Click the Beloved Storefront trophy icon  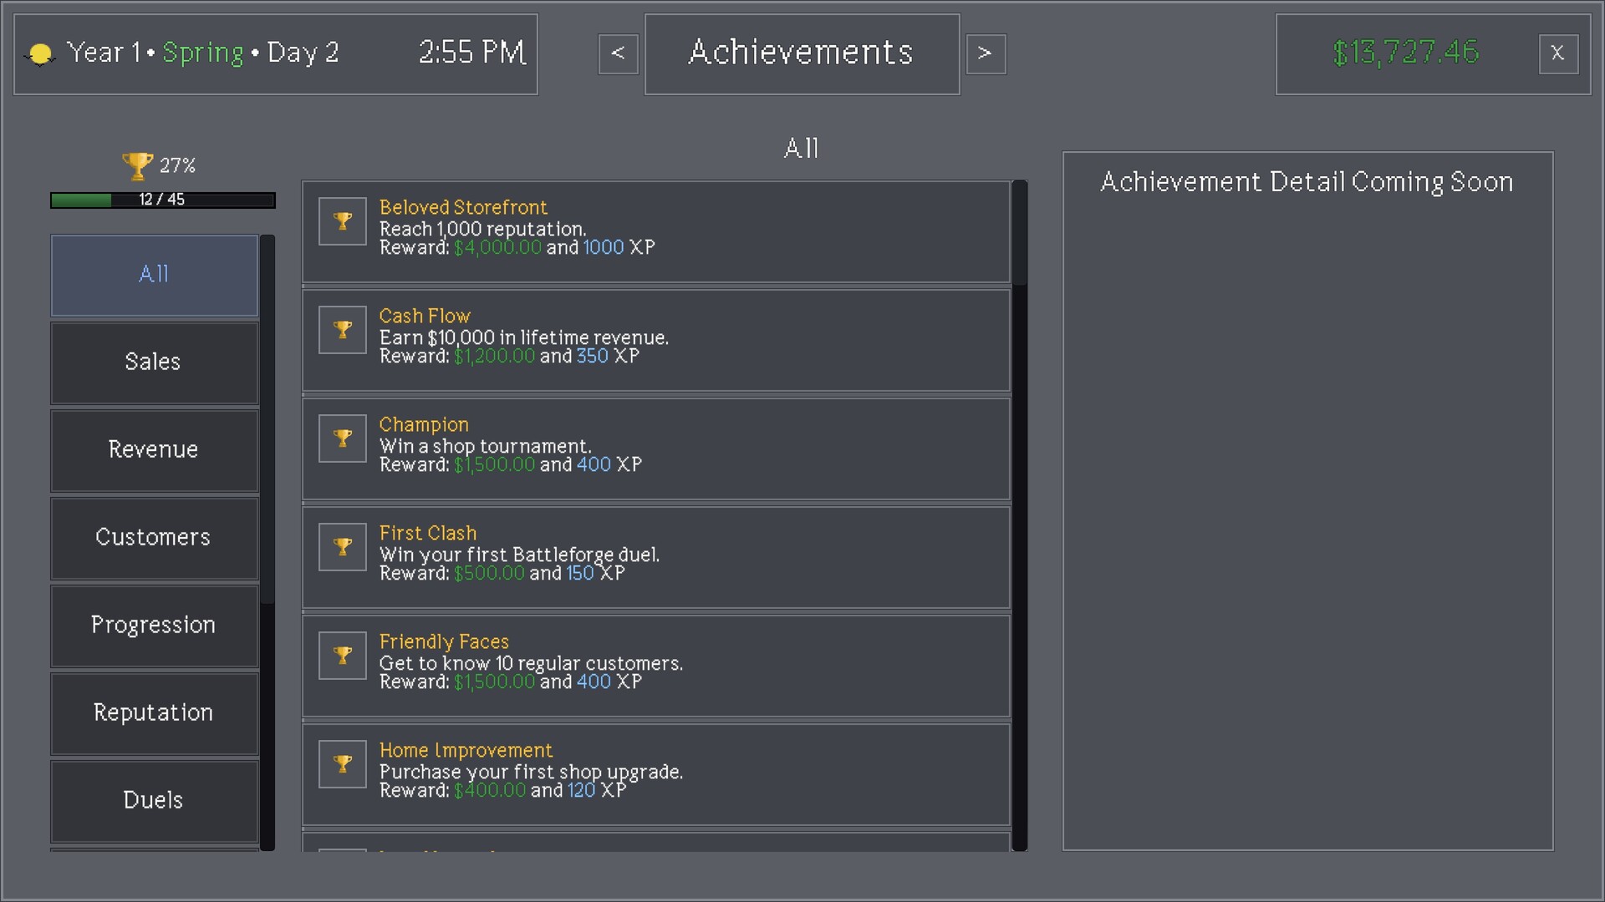(343, 221)
